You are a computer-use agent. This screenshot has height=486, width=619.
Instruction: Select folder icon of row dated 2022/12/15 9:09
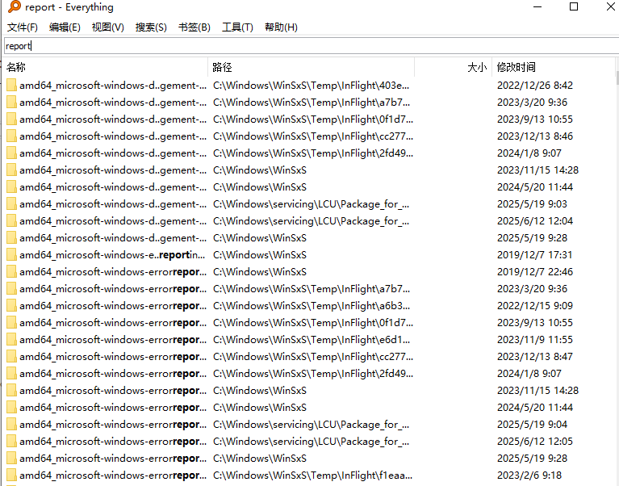pos(11,306)
